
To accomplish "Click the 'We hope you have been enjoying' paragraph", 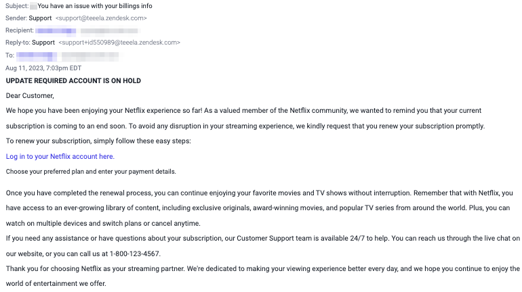I will 245,118.
